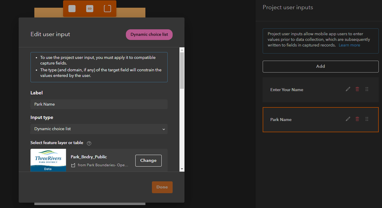Delete the Enter Your Name input
The image size is (382, 208).
(x=358, y=89)
